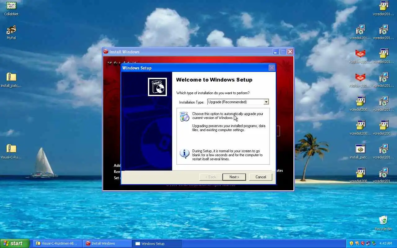
Task: Click the red security alert tray icon
Action: click(363, 243)
